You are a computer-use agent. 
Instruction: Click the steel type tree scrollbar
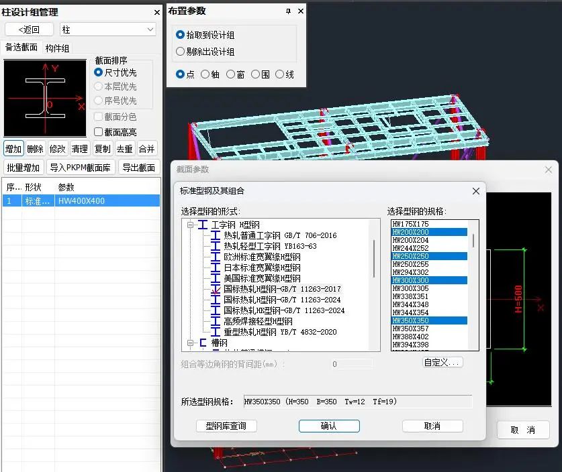click(374, 258)
